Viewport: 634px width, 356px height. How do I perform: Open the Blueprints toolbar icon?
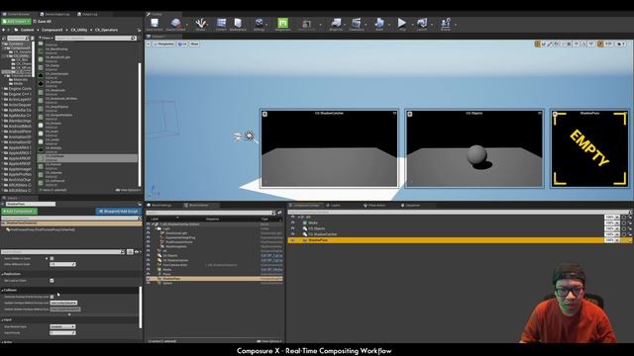point(336,23)
